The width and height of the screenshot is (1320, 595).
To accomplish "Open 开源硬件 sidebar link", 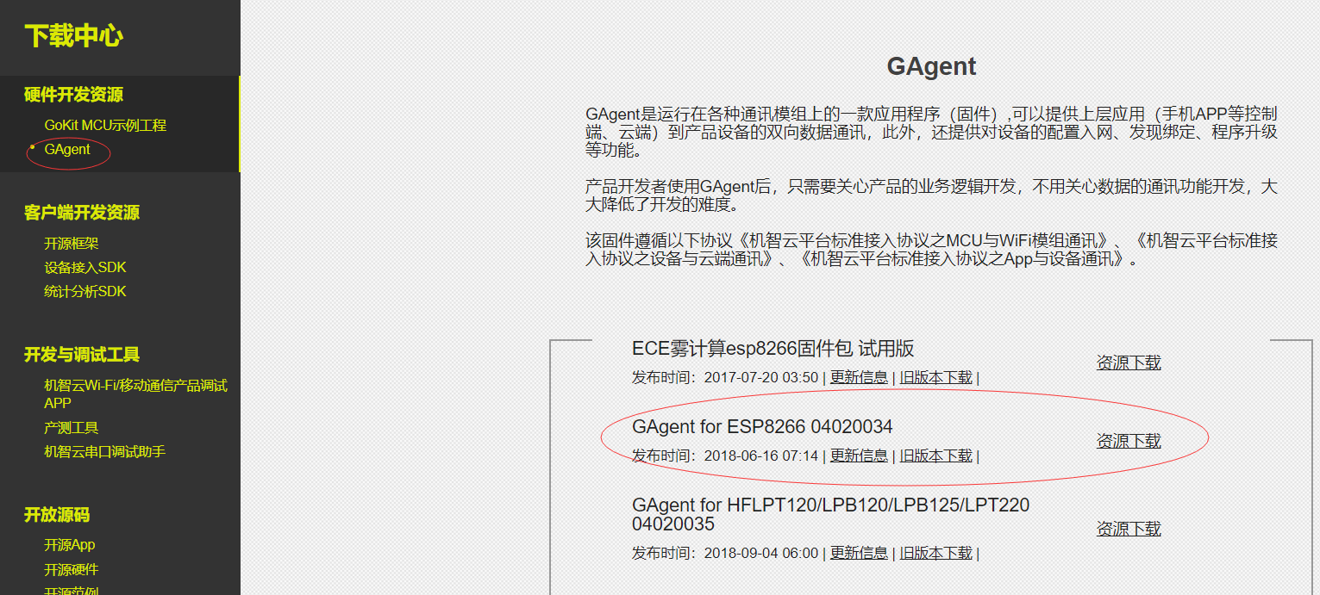I will tap(72, 570).
